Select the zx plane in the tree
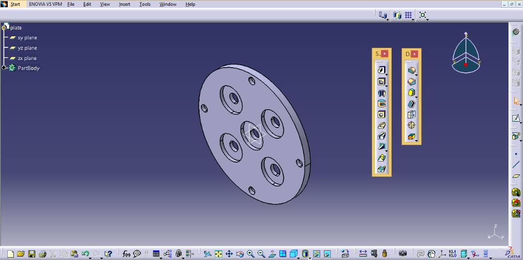 (27, 58)
